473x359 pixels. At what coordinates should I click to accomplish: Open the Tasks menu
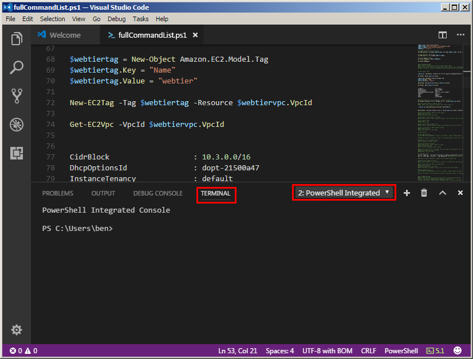point(140,19)
